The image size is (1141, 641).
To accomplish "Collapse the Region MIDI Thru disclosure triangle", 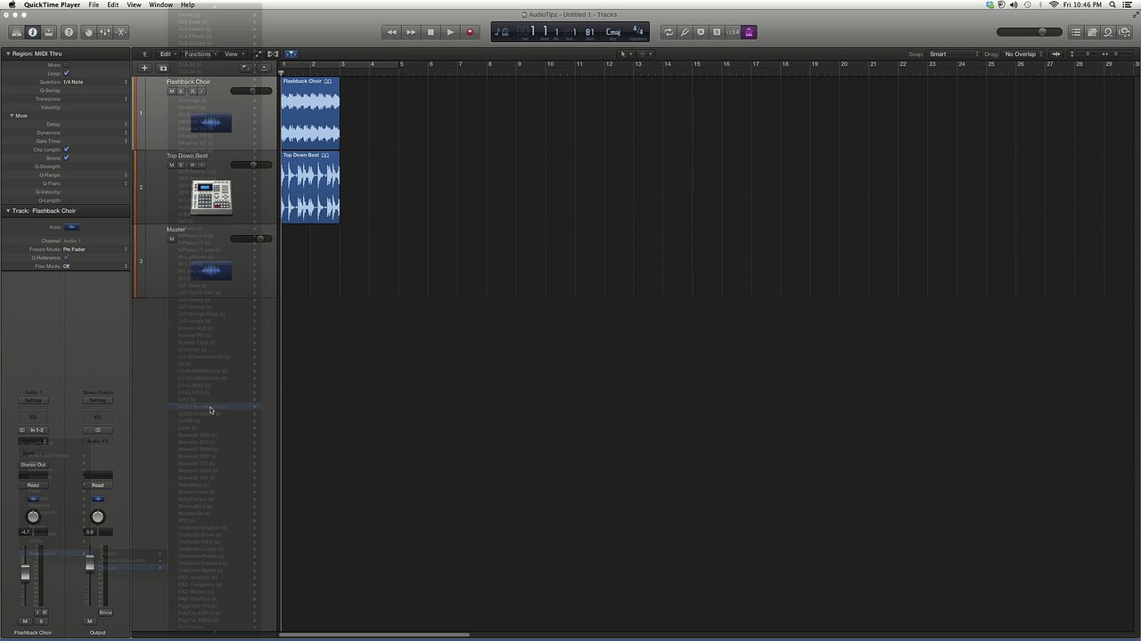I will [7, 53].
